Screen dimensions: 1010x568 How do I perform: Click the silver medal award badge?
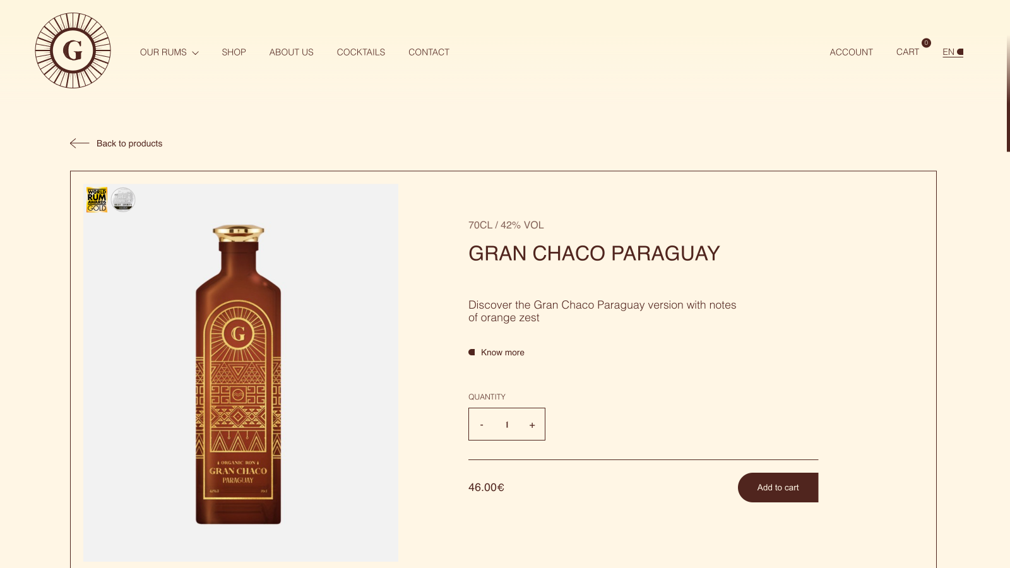123,199
